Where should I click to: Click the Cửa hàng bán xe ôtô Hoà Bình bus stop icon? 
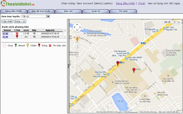point(128,53)
